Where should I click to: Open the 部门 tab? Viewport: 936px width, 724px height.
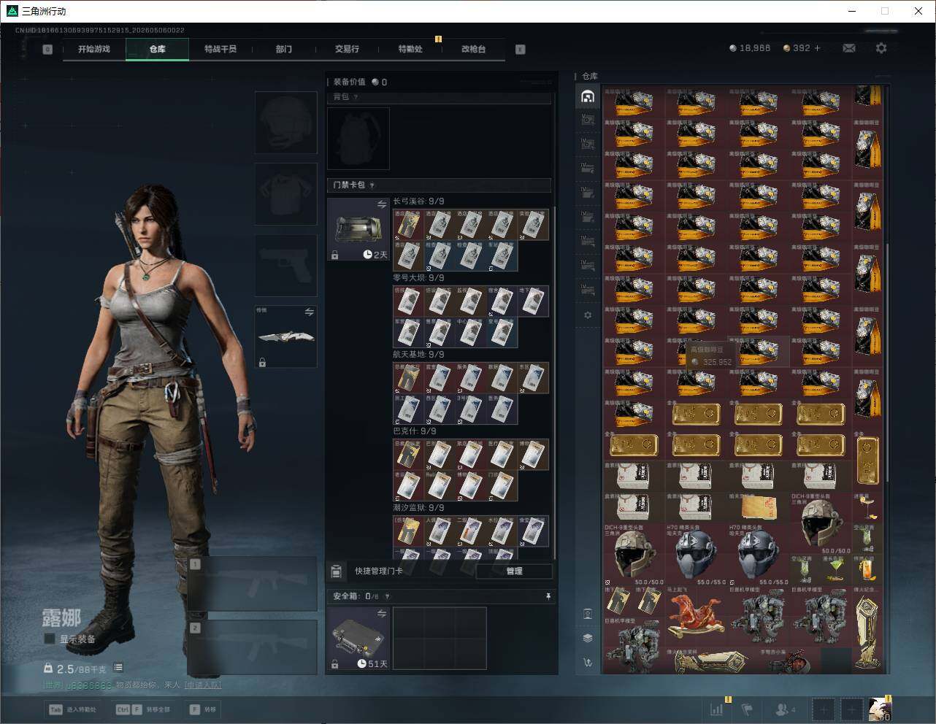pos(283,49)
